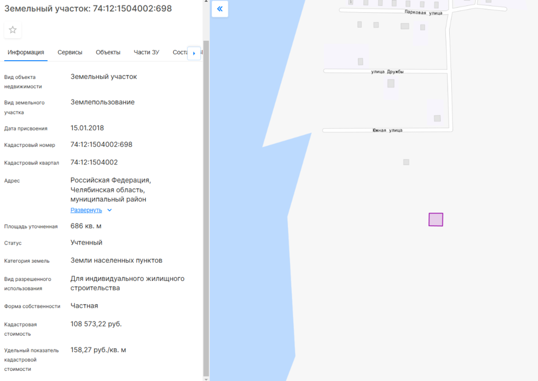Click the Развернуть link under the address
The image size is (538, 381).
tap(86, 210)
